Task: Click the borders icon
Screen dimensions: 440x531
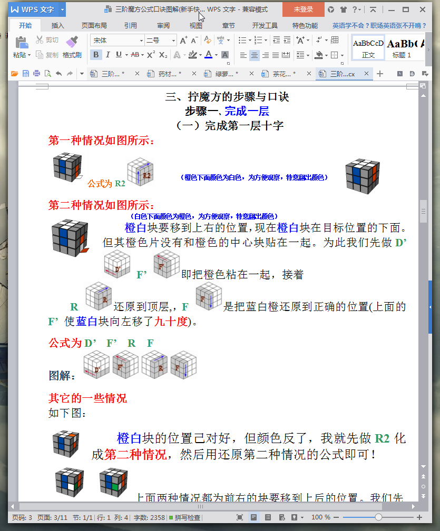Action: pyautogui.click(x=334, y=55)
